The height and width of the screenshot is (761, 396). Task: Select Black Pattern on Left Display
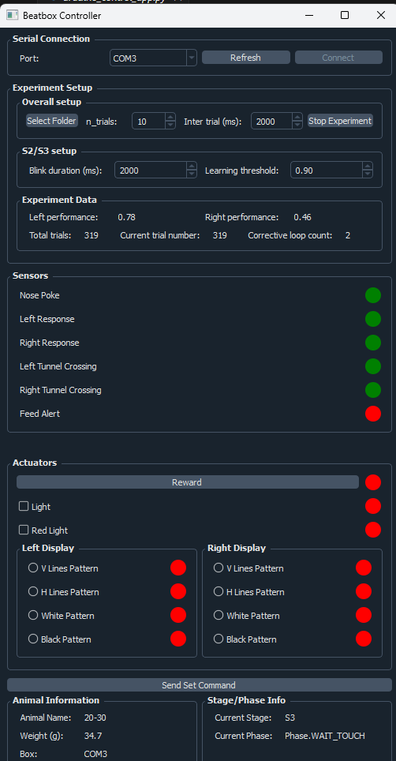coord(33,639)
